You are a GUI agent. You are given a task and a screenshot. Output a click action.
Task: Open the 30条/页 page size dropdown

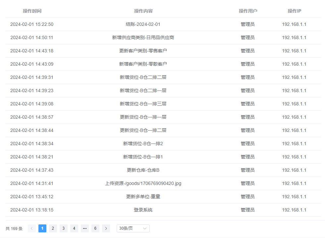tap(133, 228)
